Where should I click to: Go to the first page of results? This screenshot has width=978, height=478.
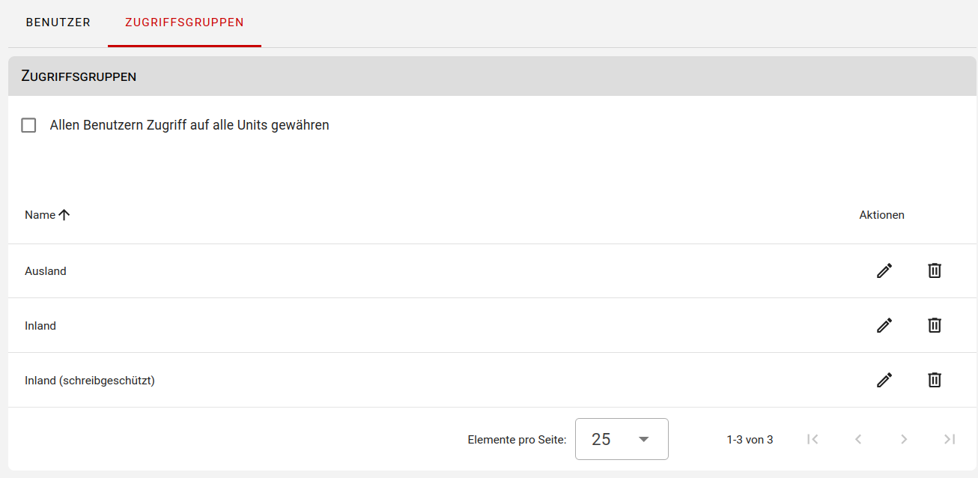[813, 439]
